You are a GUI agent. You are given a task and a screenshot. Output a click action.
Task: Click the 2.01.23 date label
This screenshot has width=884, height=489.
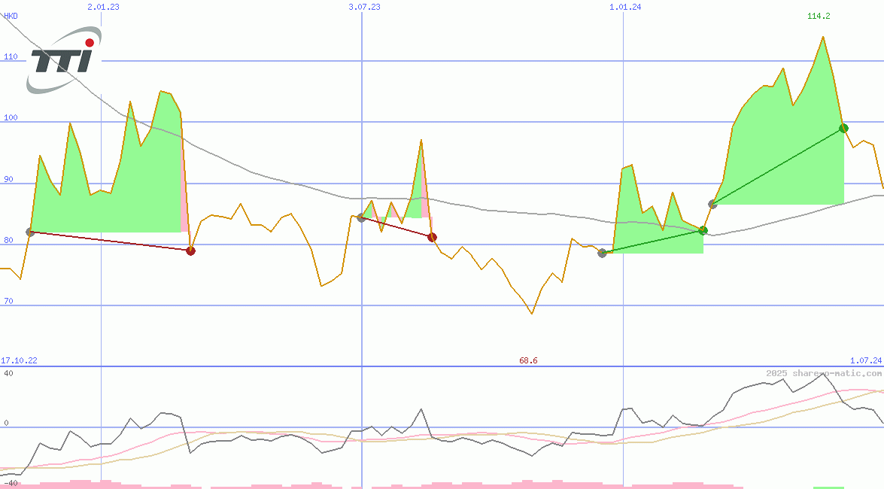pos(103,7)
